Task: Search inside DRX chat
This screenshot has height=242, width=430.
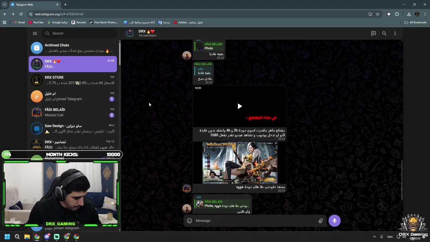Action: pos(384,33)
